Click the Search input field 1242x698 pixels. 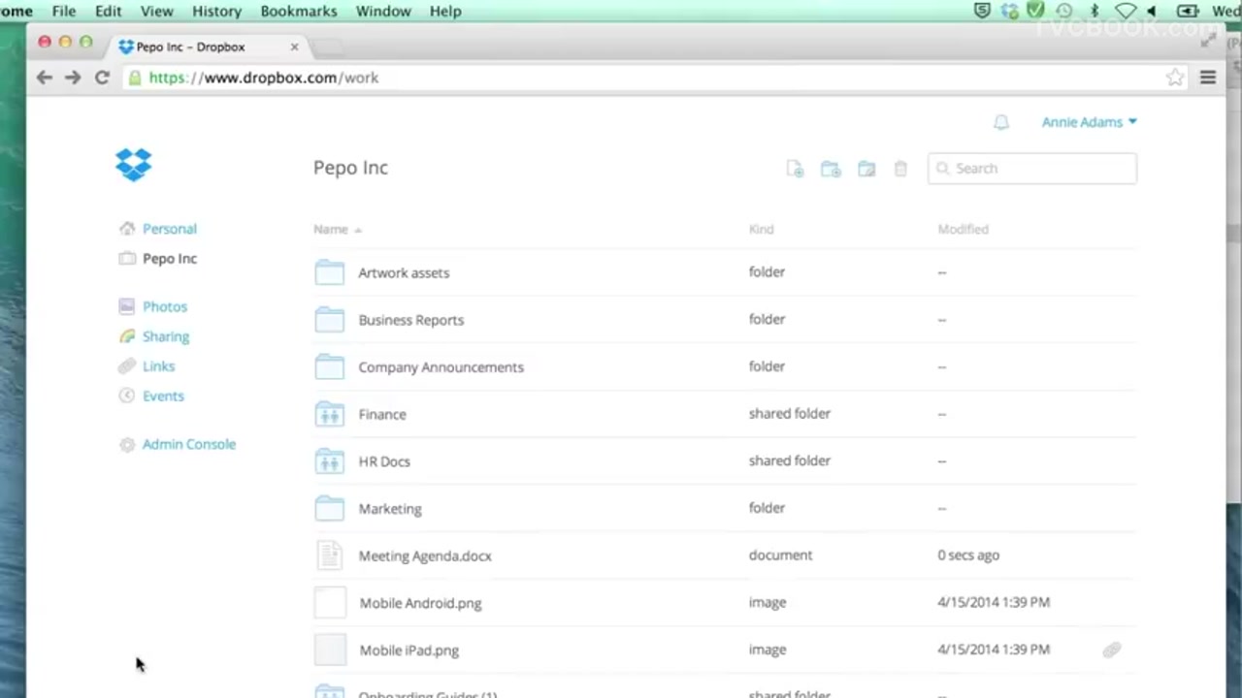pyautogui.click(x=1032, y=169)
